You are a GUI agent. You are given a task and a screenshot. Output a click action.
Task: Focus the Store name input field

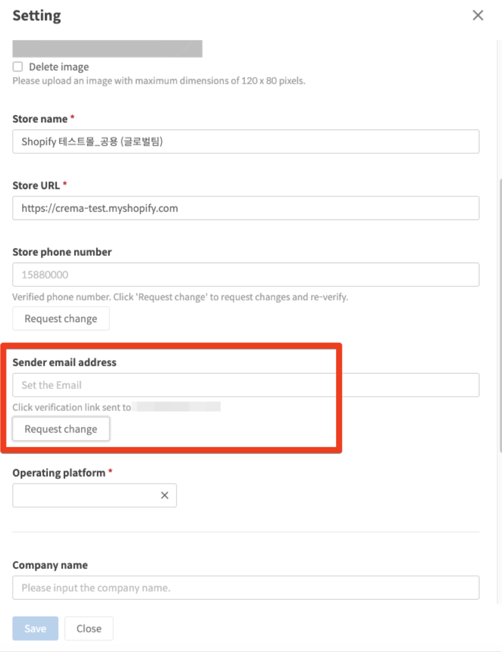(x=246, y=141)
